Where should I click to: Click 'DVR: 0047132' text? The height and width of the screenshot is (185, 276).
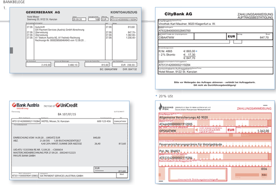tap(129, 69)
